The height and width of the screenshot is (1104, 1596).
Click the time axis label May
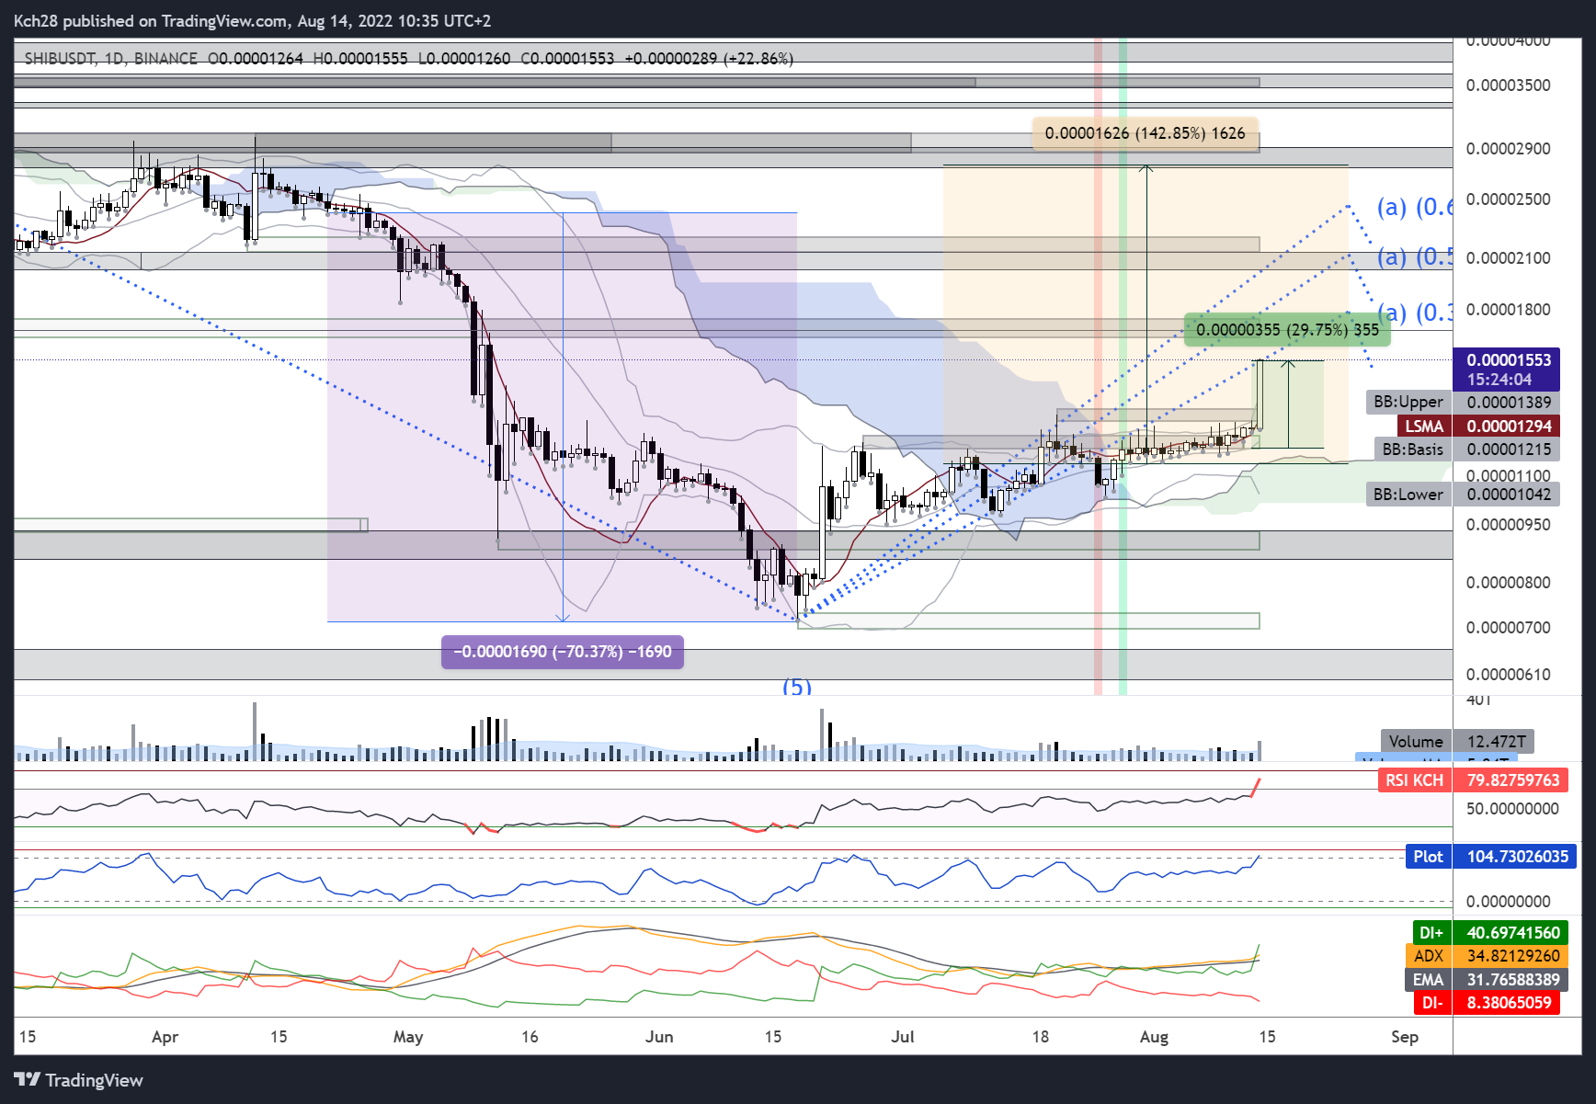coord(408,1037)
